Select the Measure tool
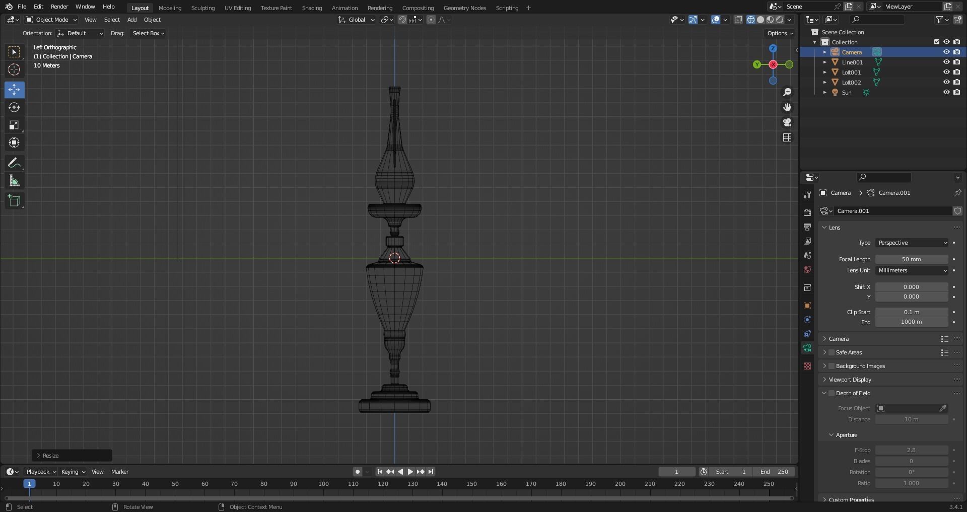 click(14, 181)
